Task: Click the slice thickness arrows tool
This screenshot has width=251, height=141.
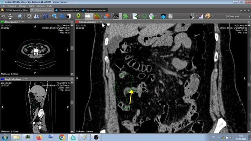Action: [x=10, y=16]
